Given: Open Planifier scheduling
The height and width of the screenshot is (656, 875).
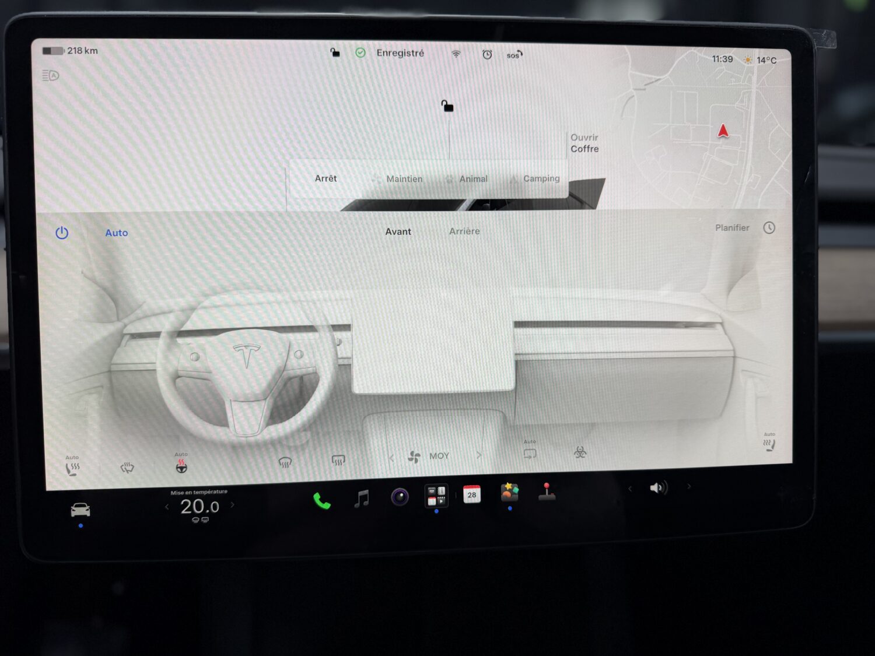Looking at the screenshot, I should (732, 227).
